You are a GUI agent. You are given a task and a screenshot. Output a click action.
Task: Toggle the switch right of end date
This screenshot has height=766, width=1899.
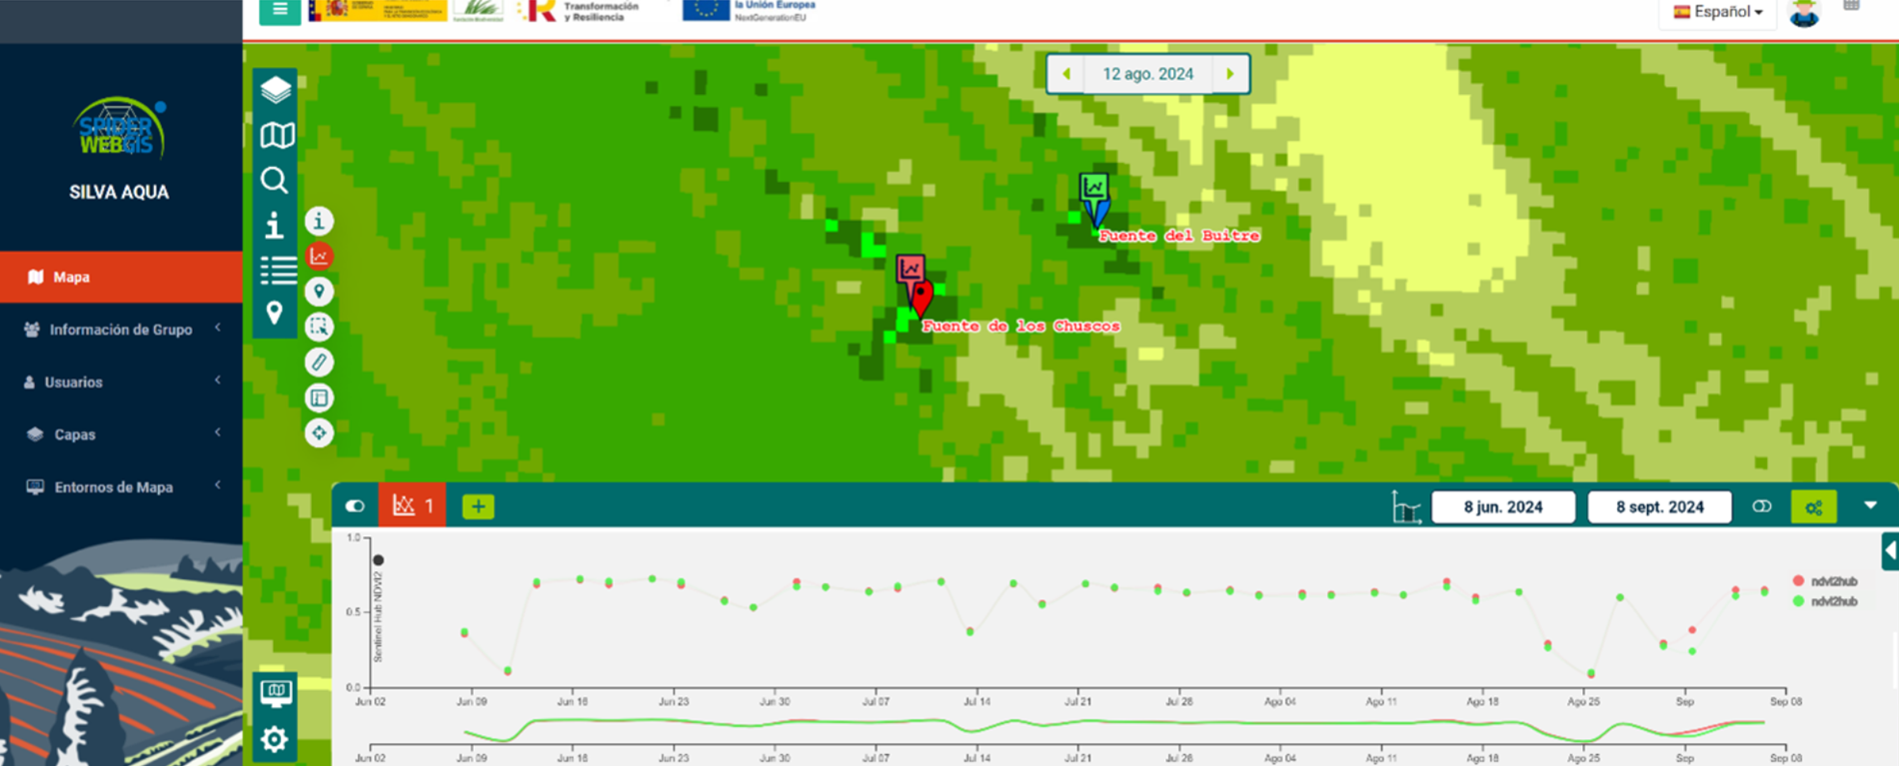pyautogui.click(x=1762, y=507)
